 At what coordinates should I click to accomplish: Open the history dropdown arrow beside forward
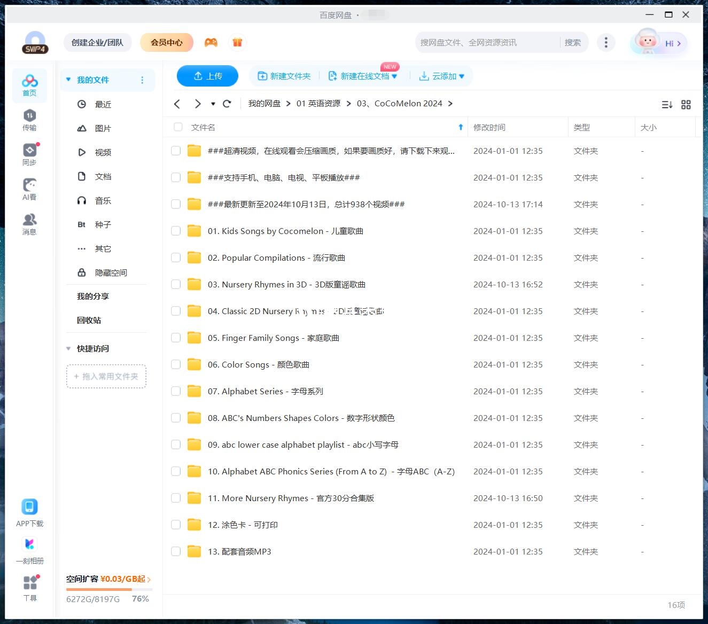[213, 104]
